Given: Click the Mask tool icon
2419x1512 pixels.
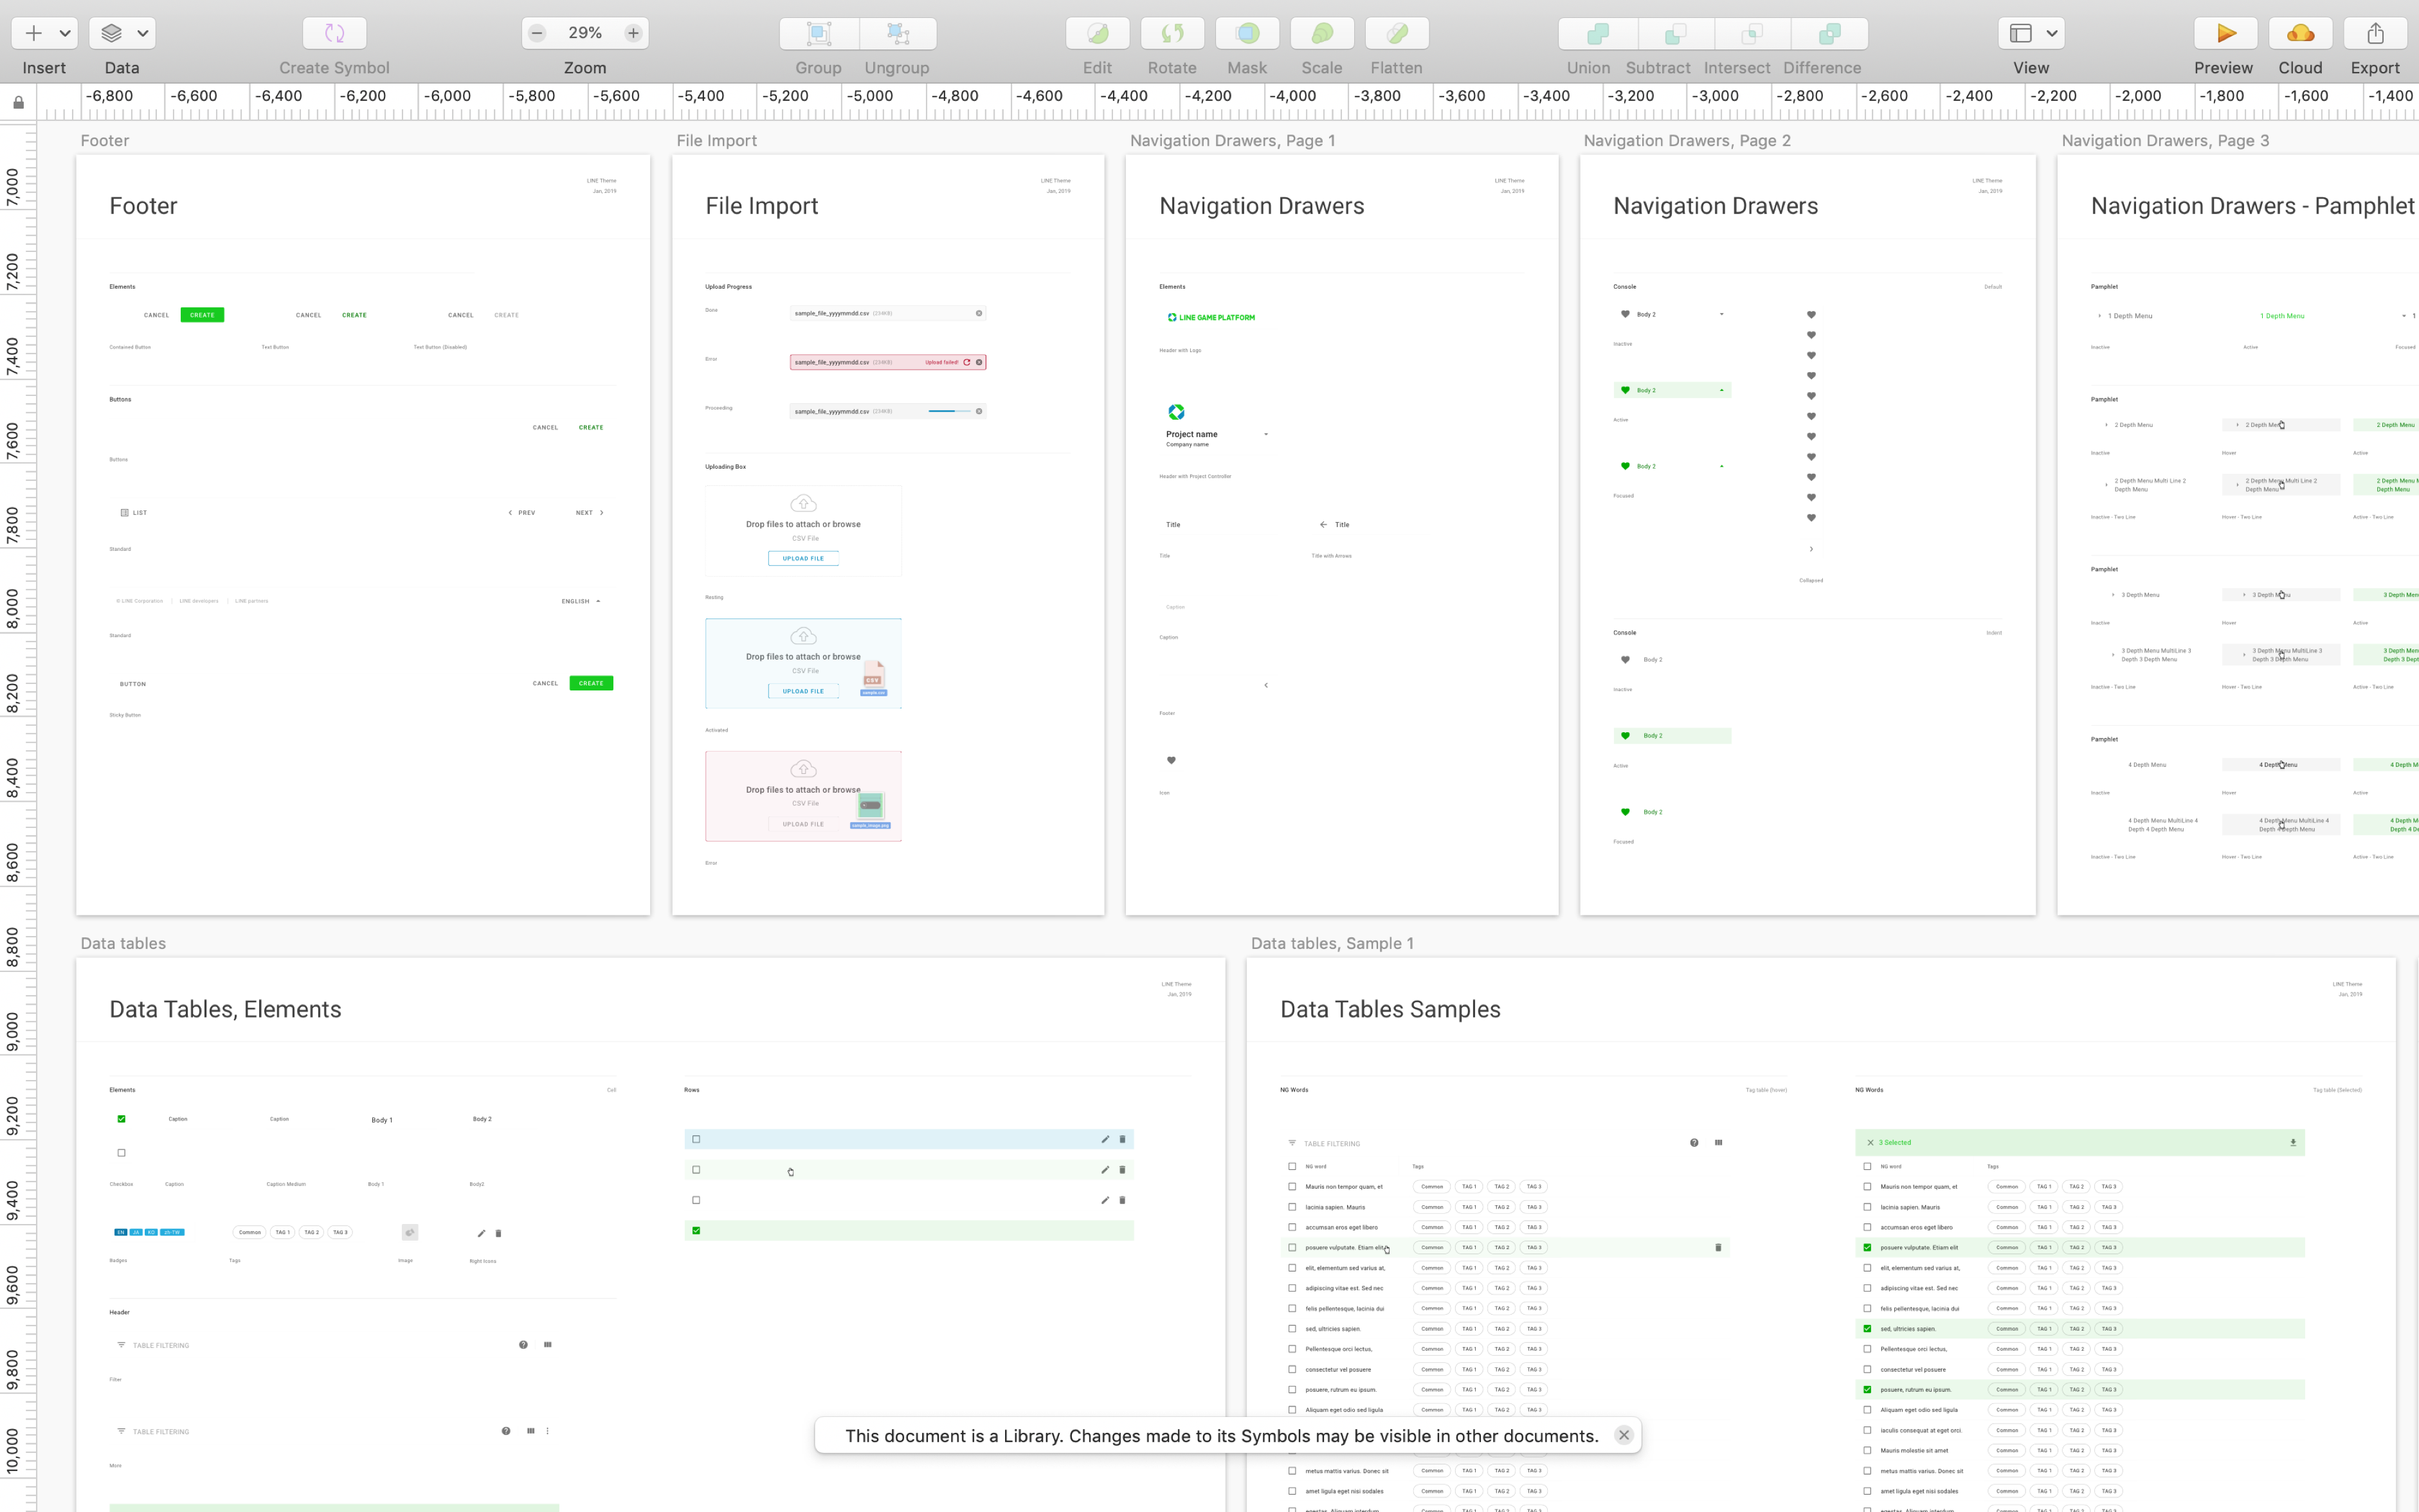Looking at the screenshot, I should tap(1247, 33).
